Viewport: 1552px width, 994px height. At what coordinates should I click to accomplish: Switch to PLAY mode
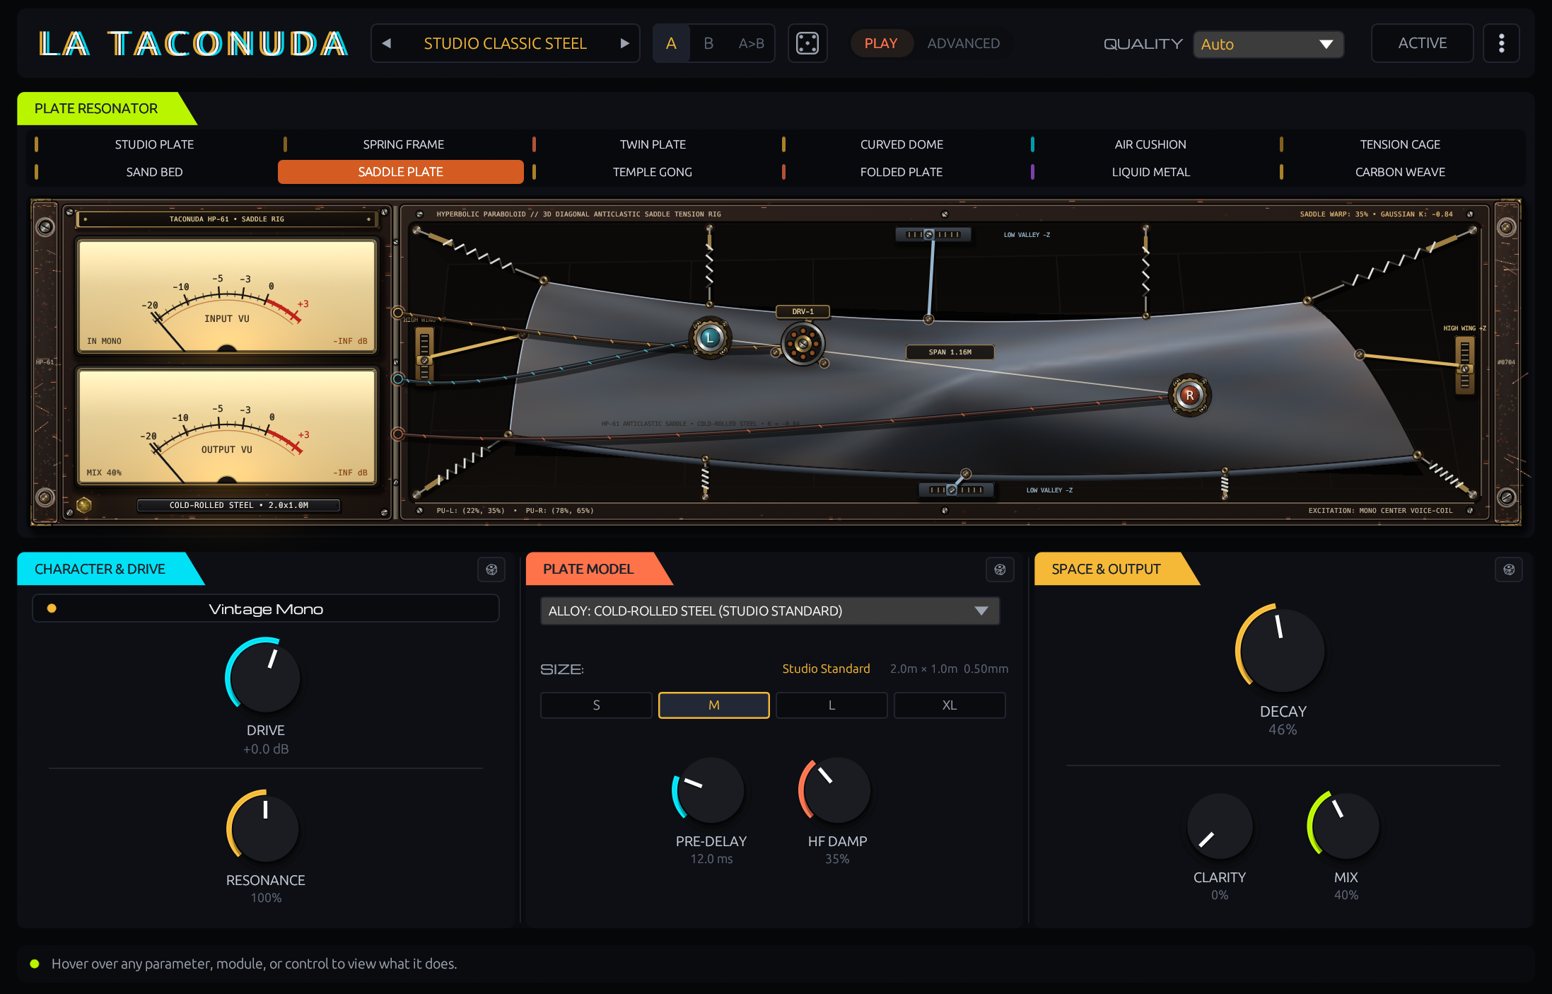pos(880,43)
